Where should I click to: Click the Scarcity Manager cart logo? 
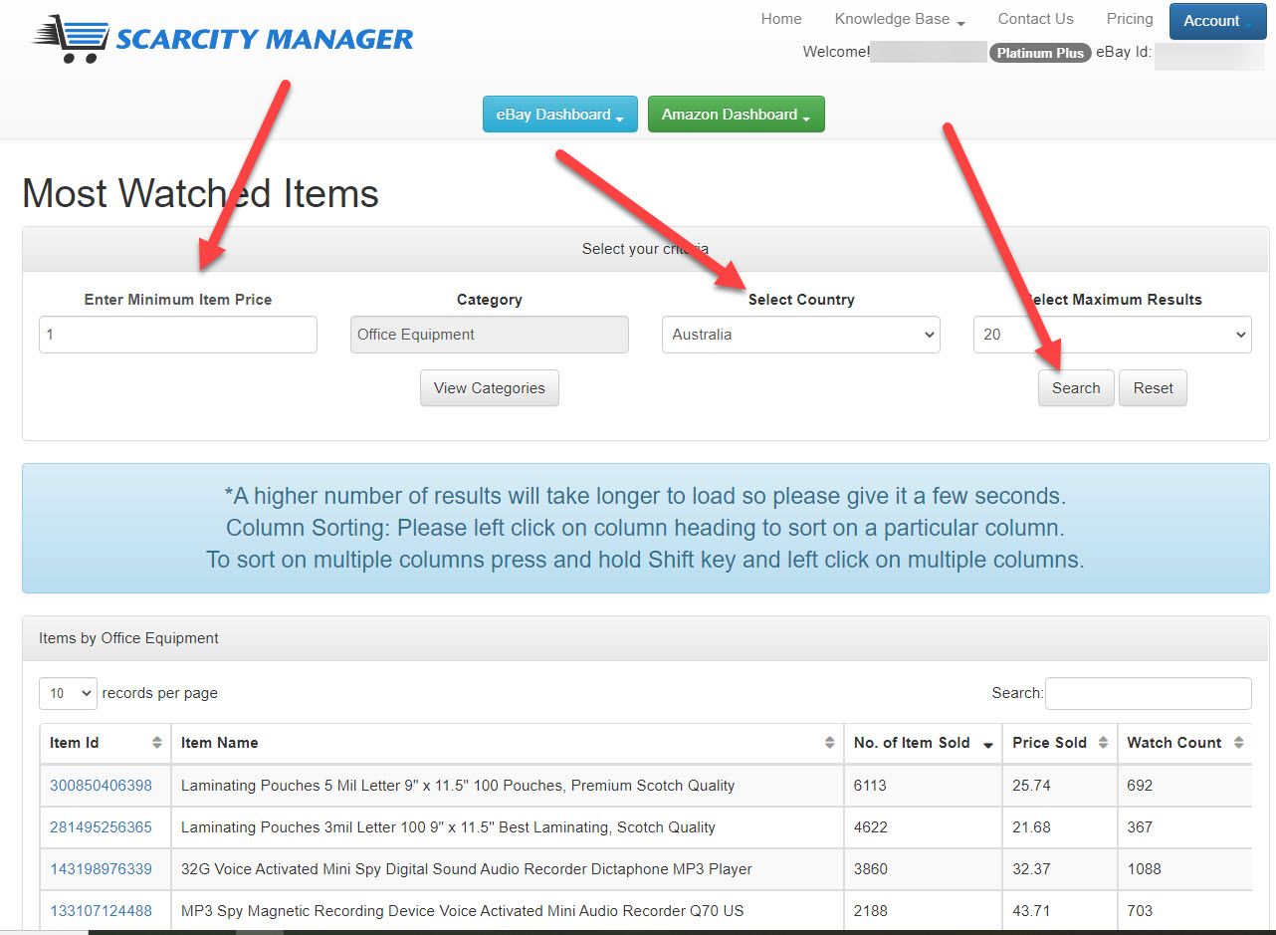coord(223,39)
